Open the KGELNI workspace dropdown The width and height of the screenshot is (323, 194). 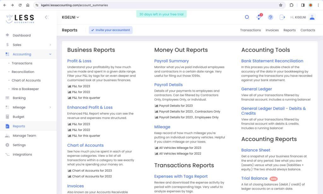tap(71, 17)
